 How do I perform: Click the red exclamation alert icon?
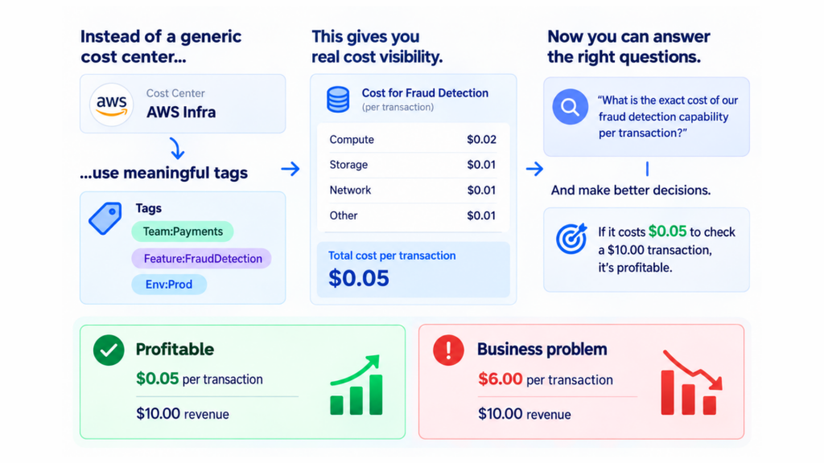[x=448, y=350]
